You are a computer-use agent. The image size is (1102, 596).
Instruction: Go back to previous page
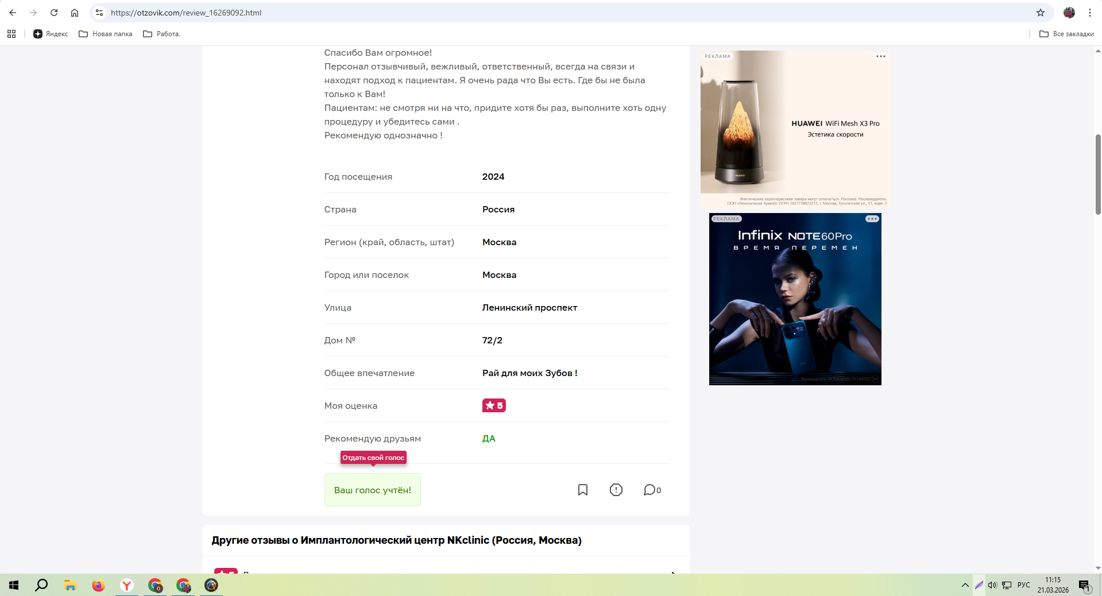point(13,13)
